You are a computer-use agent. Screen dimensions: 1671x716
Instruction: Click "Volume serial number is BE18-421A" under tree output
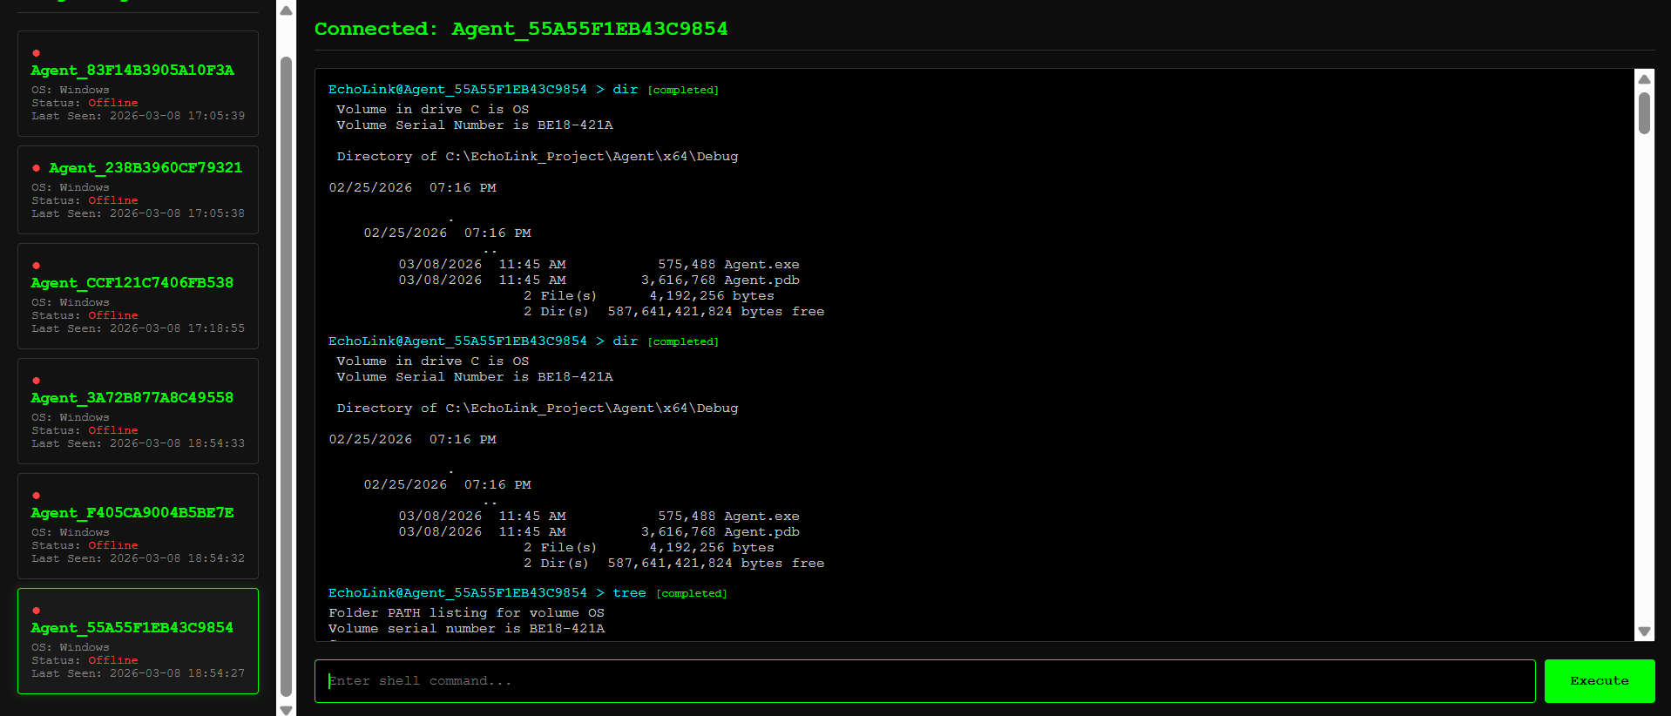pyautogui.click(x=466, y=629)
